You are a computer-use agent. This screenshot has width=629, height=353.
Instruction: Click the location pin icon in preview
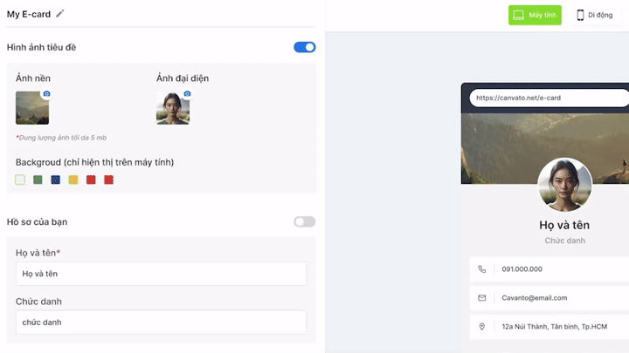coord(481,327)
